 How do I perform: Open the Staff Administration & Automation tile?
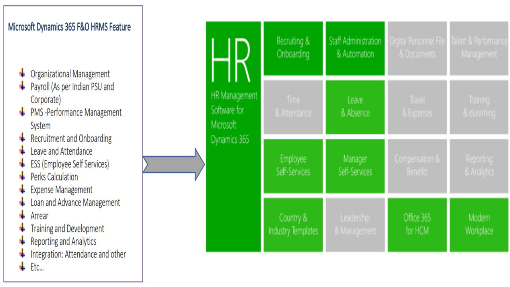tap(355, 48)
